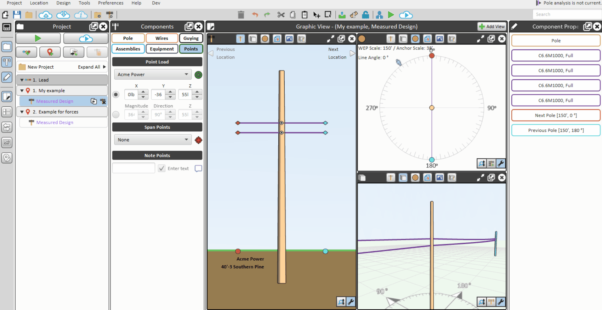
Task: Undo the last action
Action: point(255,15)
